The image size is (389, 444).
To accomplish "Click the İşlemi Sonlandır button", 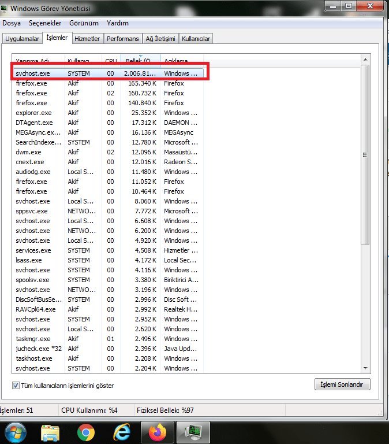I will pos(342,384).
